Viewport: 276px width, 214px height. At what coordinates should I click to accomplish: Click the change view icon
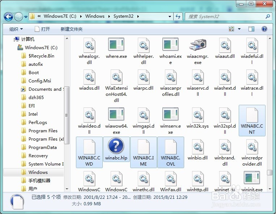[x=231, y=29]
